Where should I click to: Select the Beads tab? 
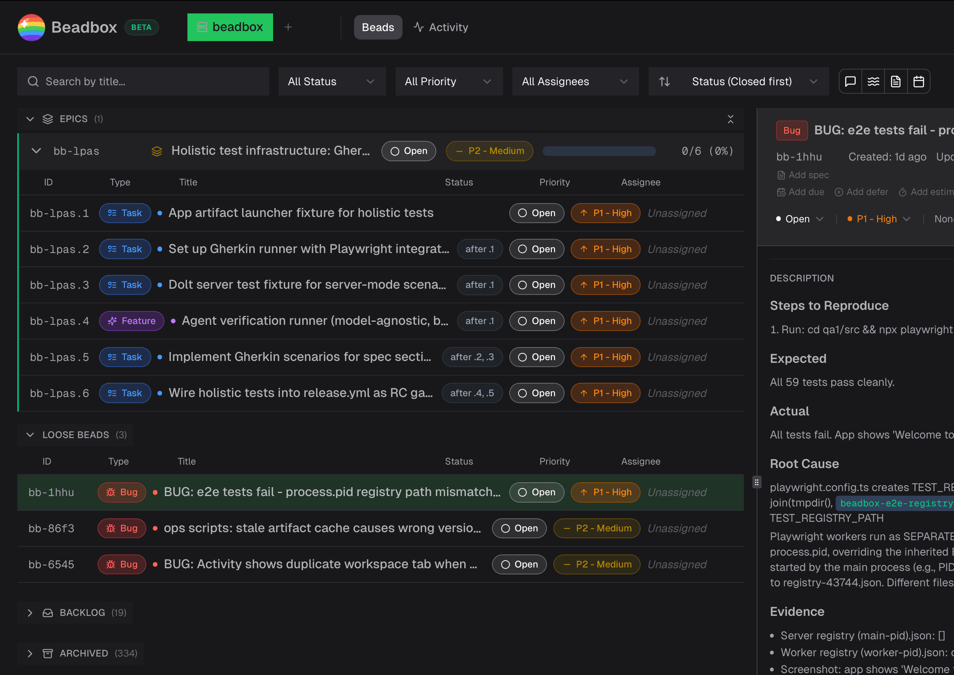pos(378,27)
